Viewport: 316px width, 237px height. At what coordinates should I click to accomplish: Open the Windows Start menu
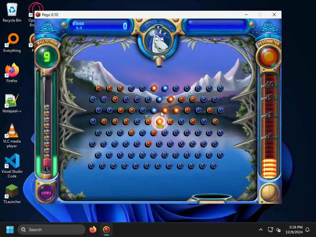[x=10, y=230]
